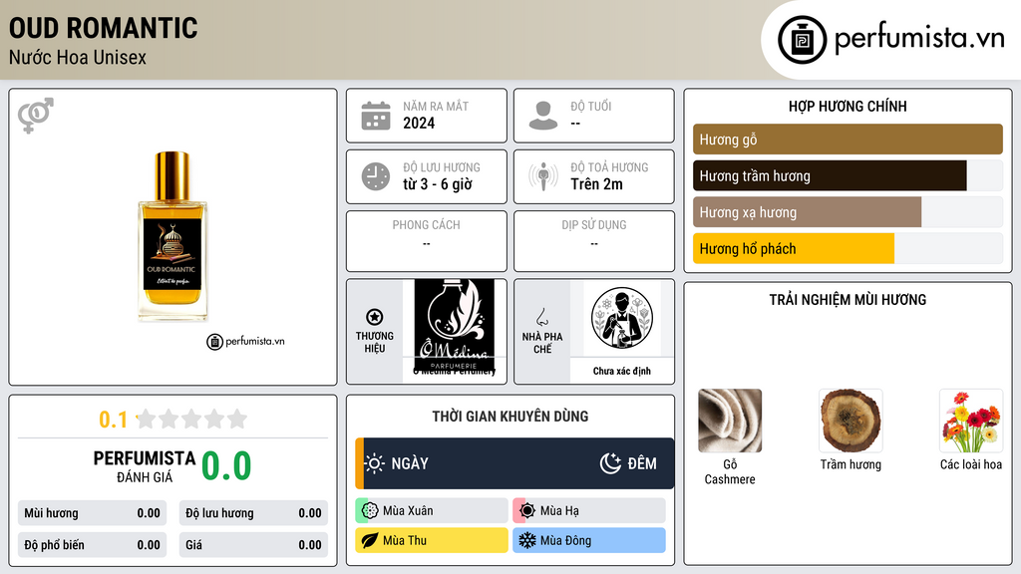Select the Gỗ Cashmere note image
1021x574 pixels.
(x=730, y=421)
